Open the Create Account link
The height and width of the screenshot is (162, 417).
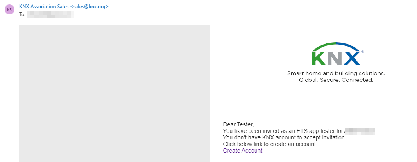point(242,151)
